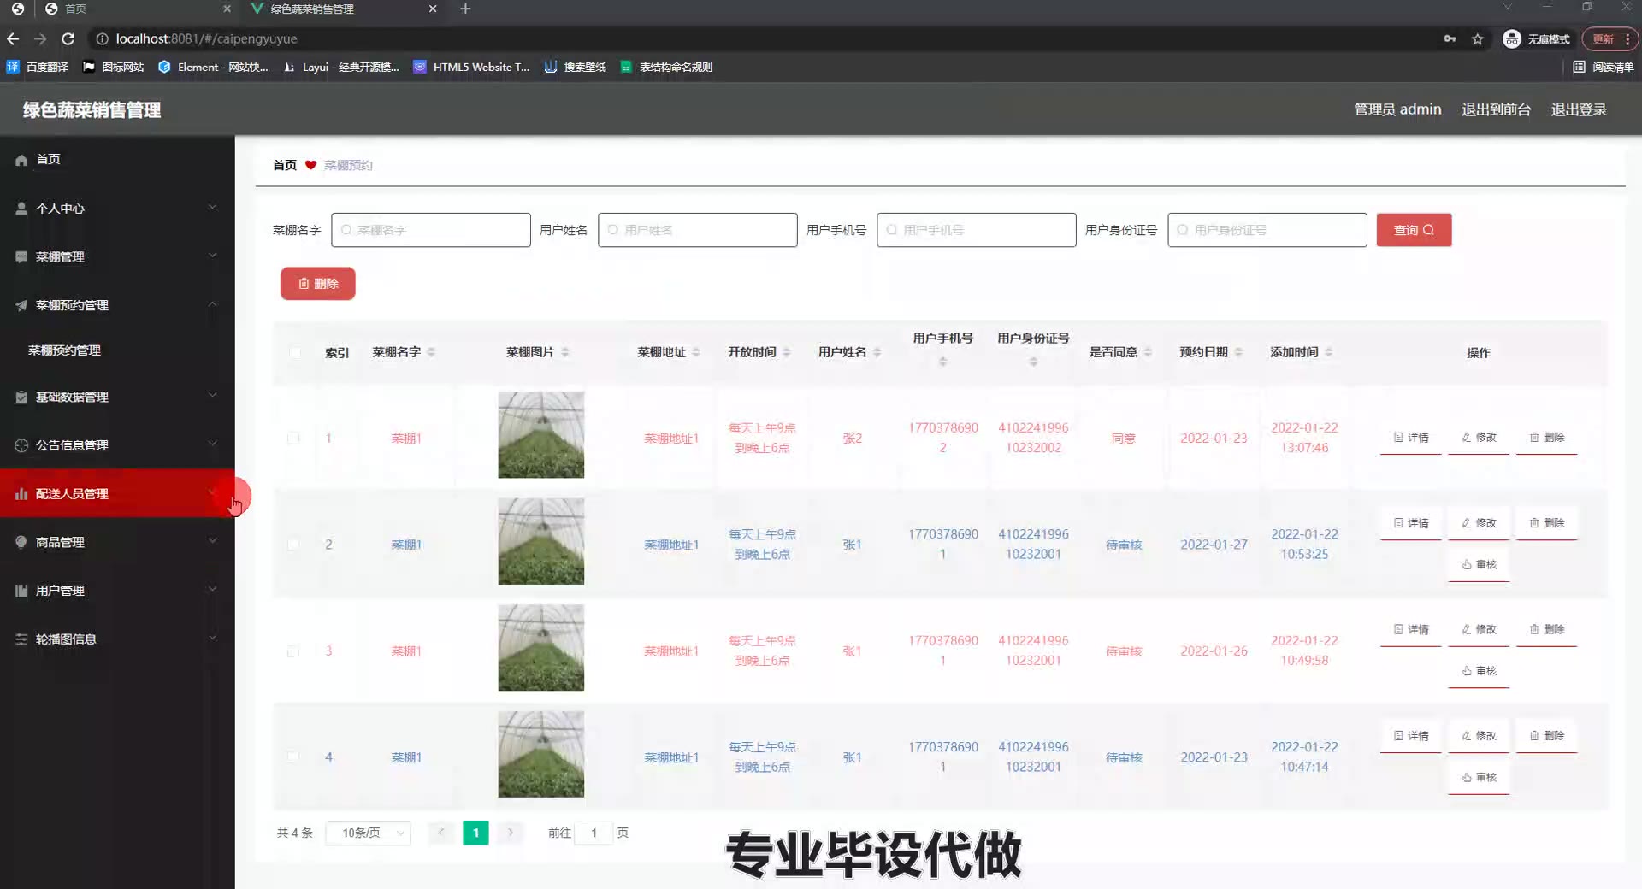Expand the 公告信息管理 menu chevron

[x=212, y=444]
